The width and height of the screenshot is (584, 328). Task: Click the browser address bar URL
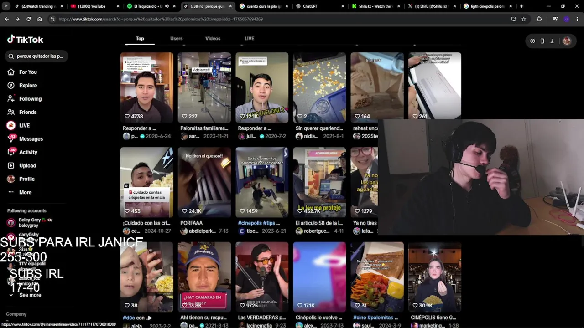tap(161, 19)
